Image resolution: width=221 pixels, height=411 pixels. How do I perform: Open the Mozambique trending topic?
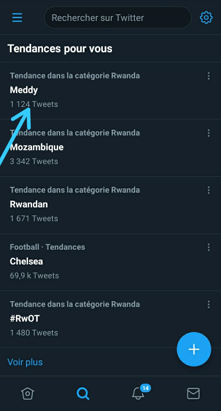tap(37, 147)
